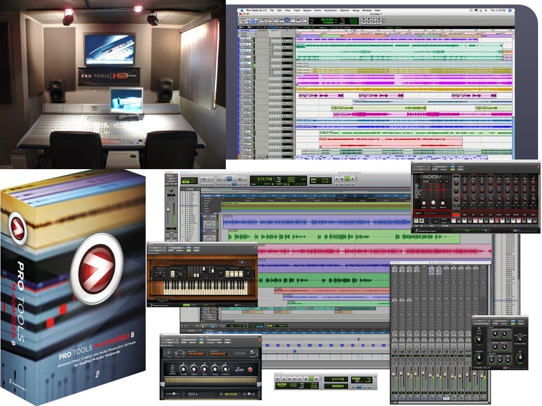542x406 pixels.
Task: Click the active green edit mode button
Action: tap(186, 182)
